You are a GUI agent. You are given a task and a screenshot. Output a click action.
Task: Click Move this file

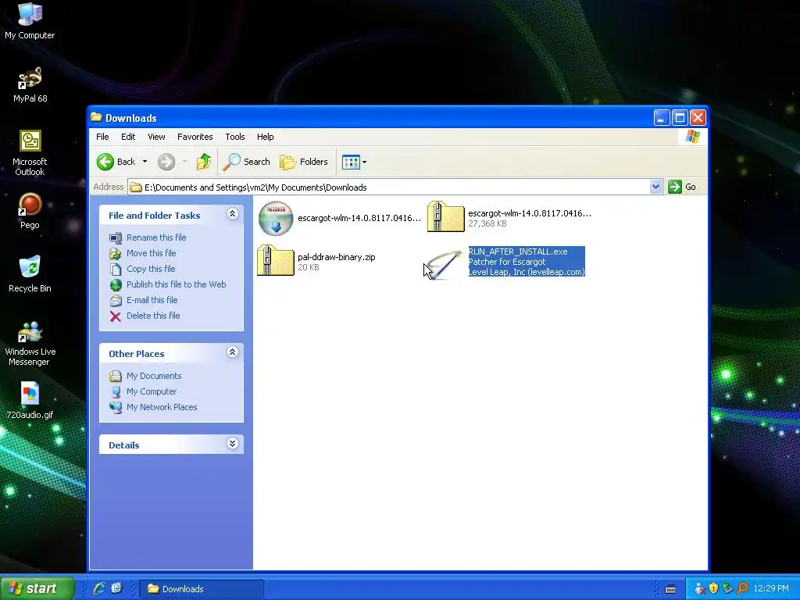pyautogui.click(x=151, y=253)
